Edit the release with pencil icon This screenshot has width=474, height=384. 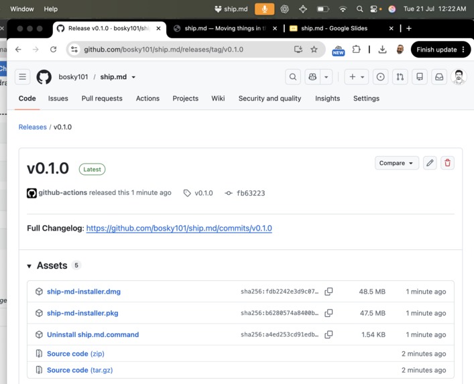click(430, 163)
